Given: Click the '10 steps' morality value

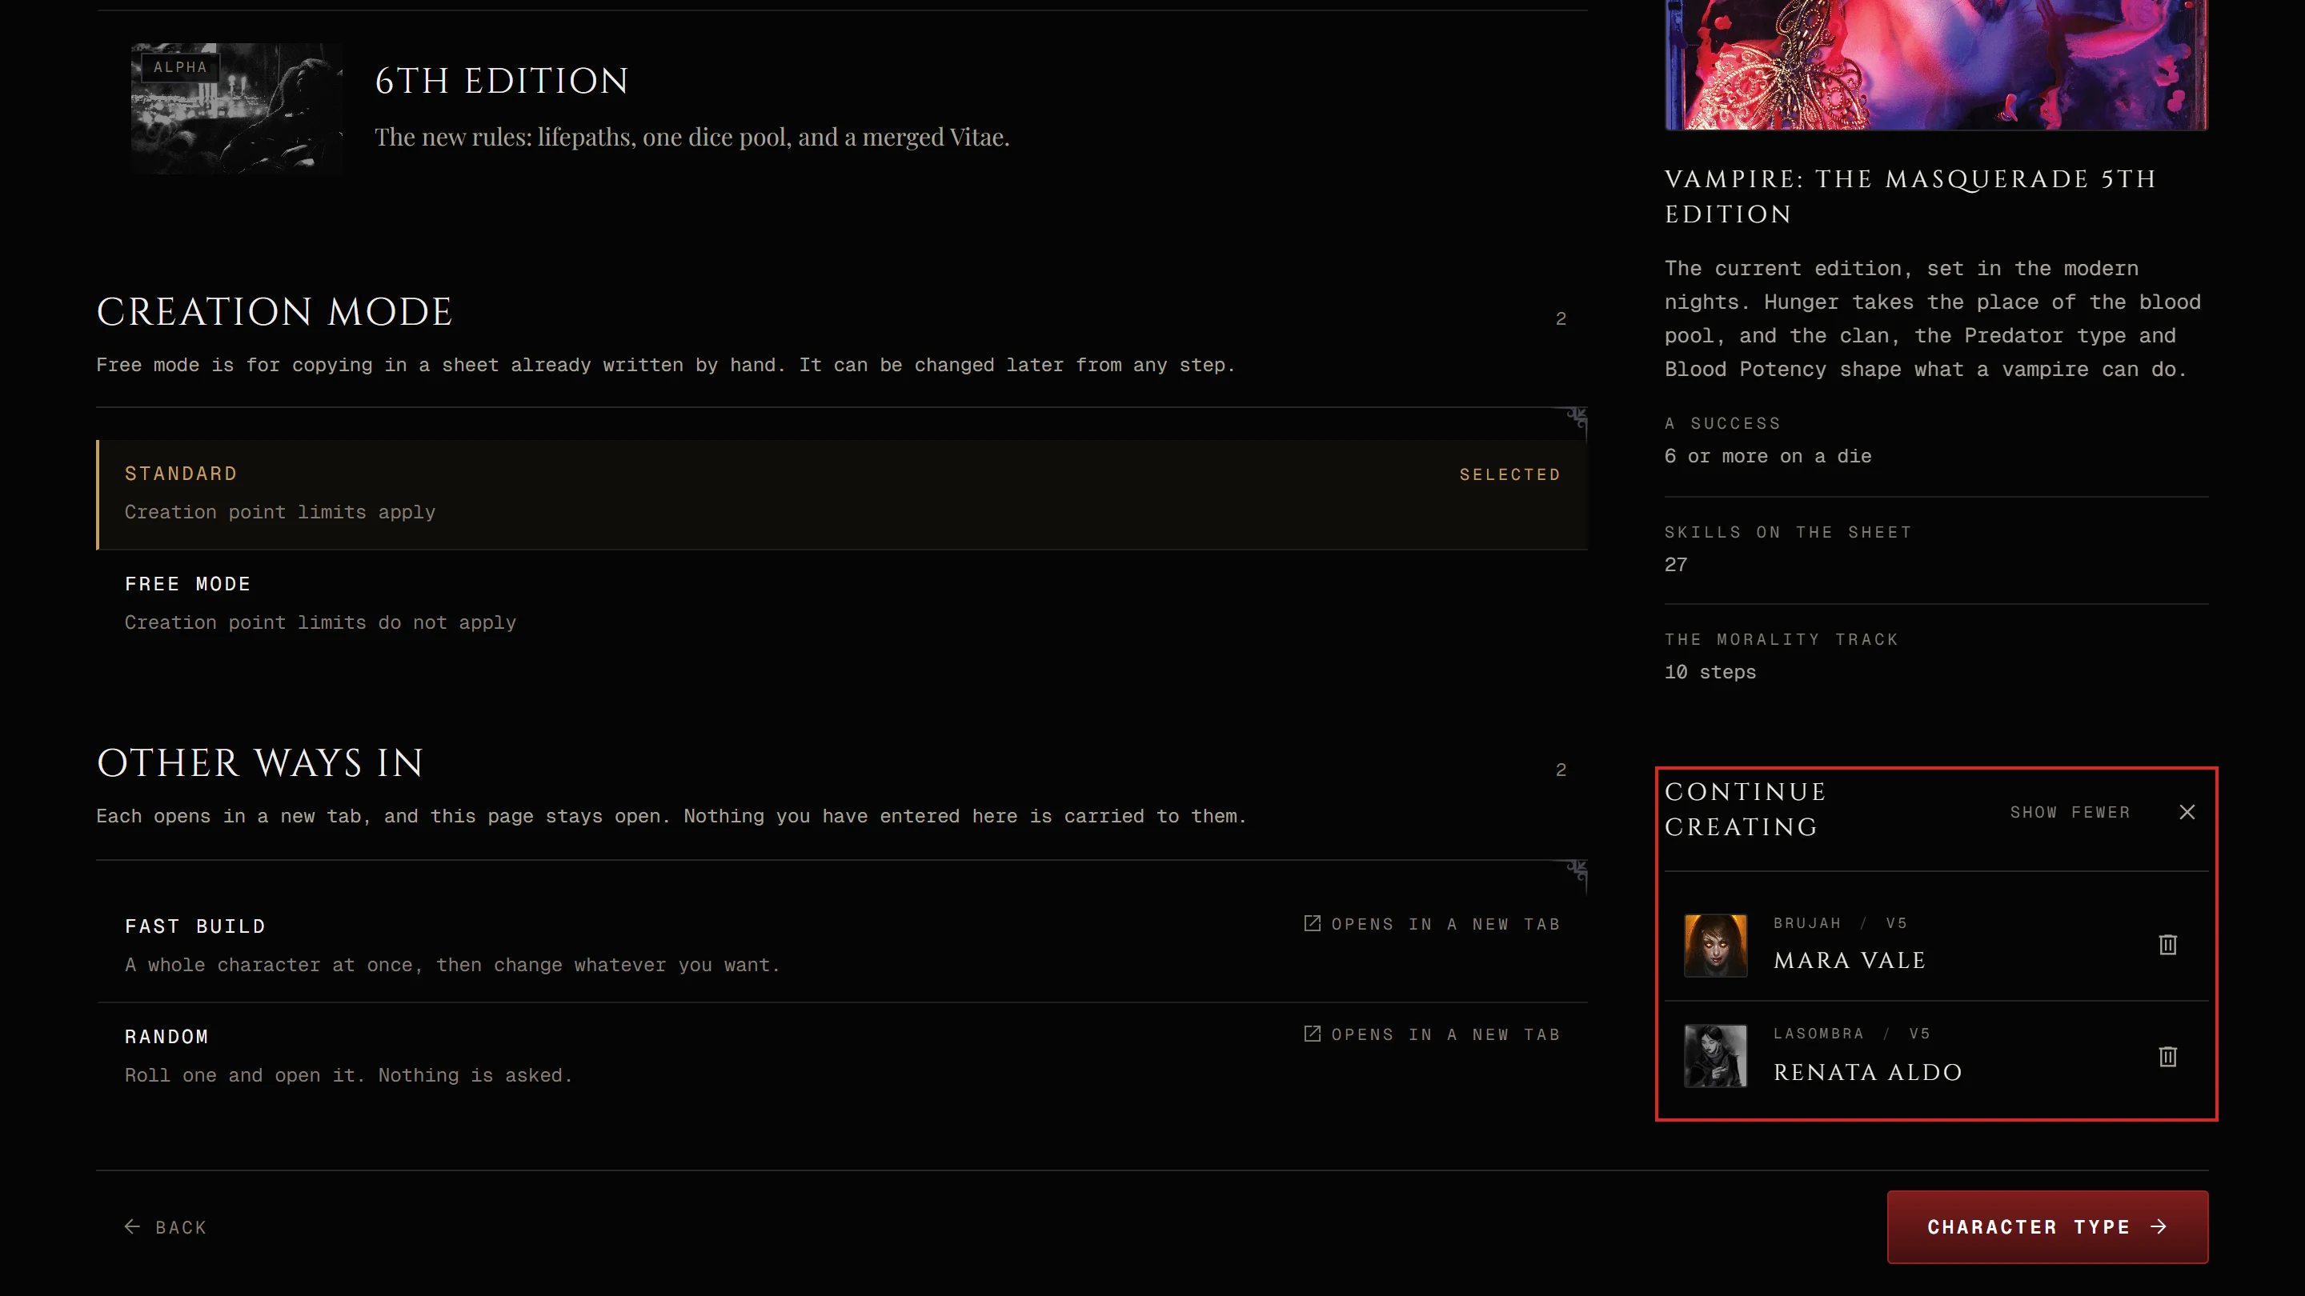Looking at the screenshot, I should tap(1710, 672).
